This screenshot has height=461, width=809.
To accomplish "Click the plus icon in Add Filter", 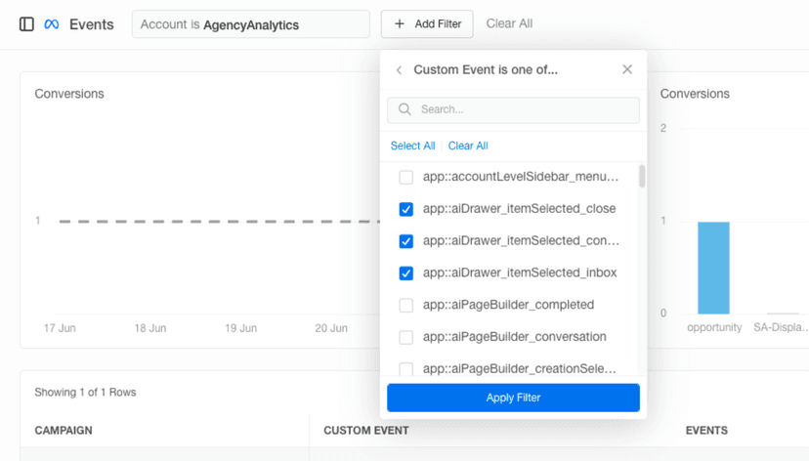I will [400, 23].
